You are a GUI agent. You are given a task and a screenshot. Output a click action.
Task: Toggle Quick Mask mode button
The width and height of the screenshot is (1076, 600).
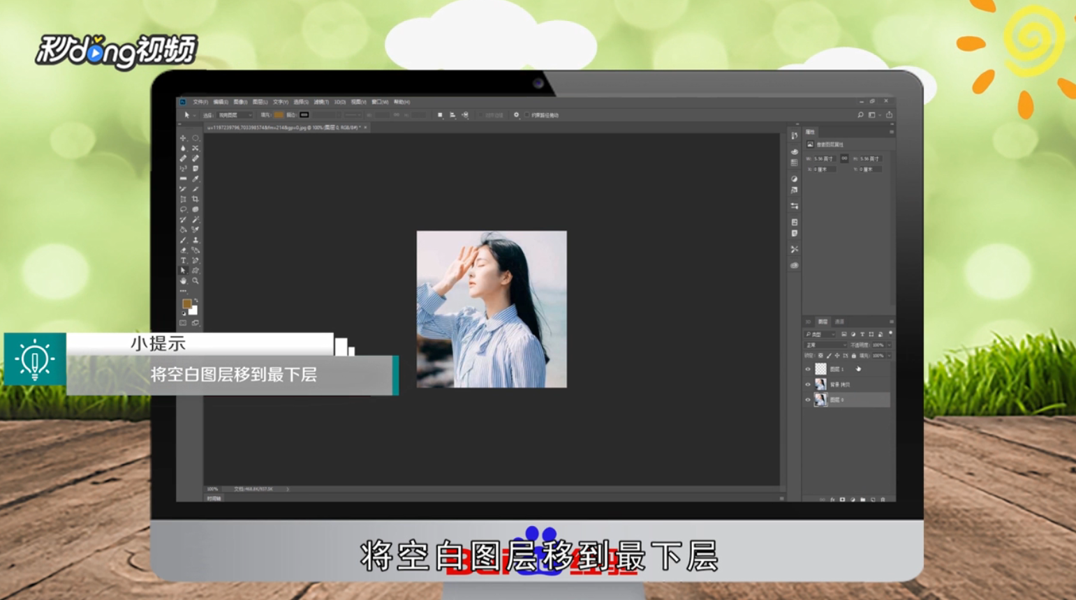pyautogui.click(x=182, y=322)
